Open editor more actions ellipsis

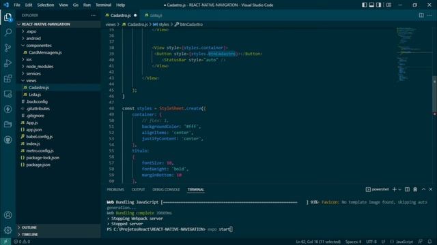429,15
